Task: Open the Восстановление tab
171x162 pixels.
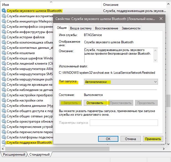Action: (106, 28)
